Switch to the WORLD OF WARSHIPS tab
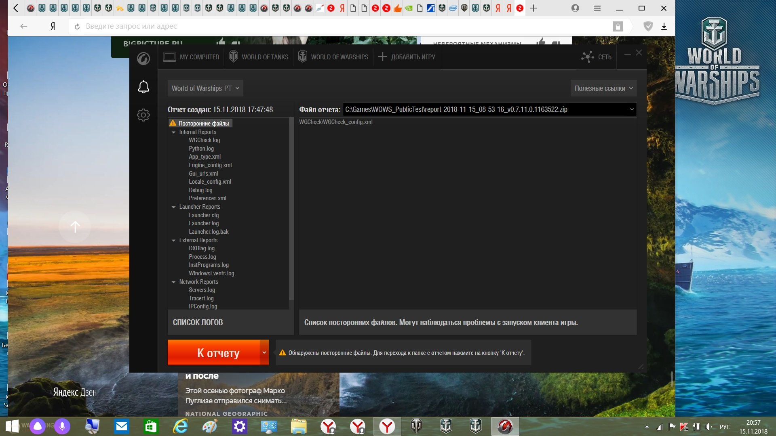 click(333, 57)
